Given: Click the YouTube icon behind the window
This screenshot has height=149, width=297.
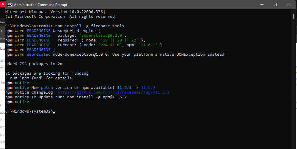Looking at the screenshot, I should [x=2, y=4].
